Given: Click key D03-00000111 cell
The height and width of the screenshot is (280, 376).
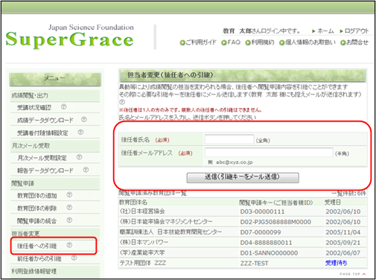Looking at the screenshot, I should (x=262, y=211).
